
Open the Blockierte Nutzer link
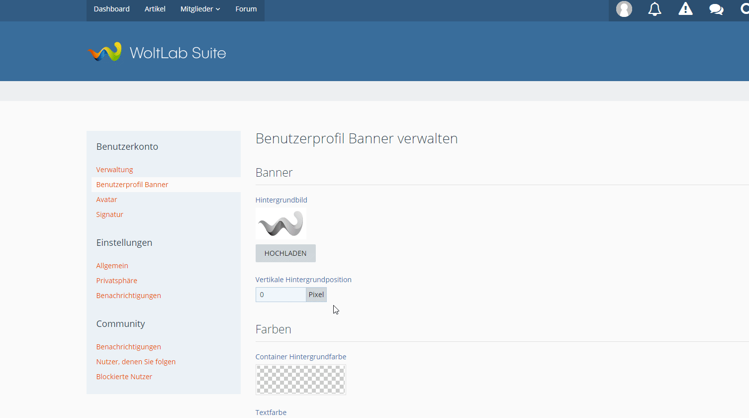(x=124, y=377)
